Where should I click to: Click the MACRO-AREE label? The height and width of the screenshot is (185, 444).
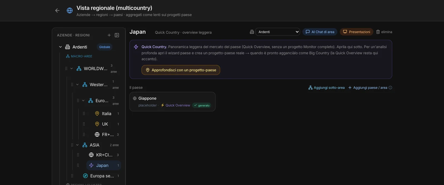pos(81,56)
